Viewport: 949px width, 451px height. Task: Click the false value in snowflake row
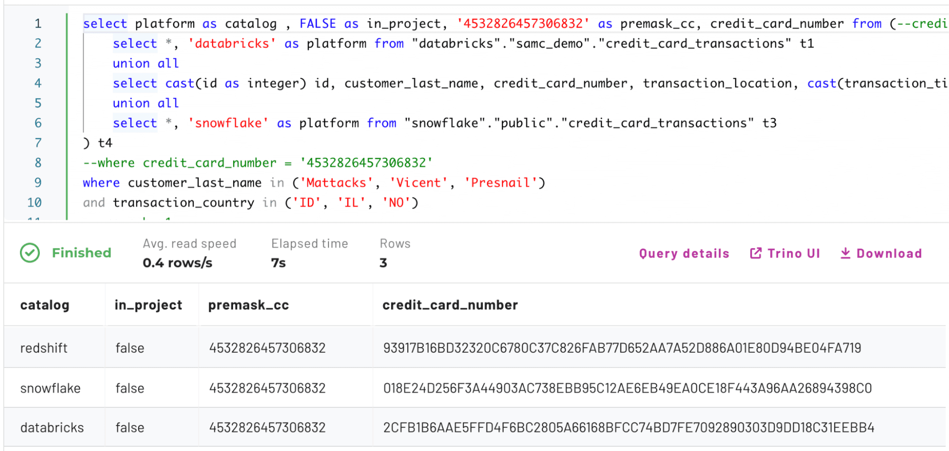click(130, 388)
